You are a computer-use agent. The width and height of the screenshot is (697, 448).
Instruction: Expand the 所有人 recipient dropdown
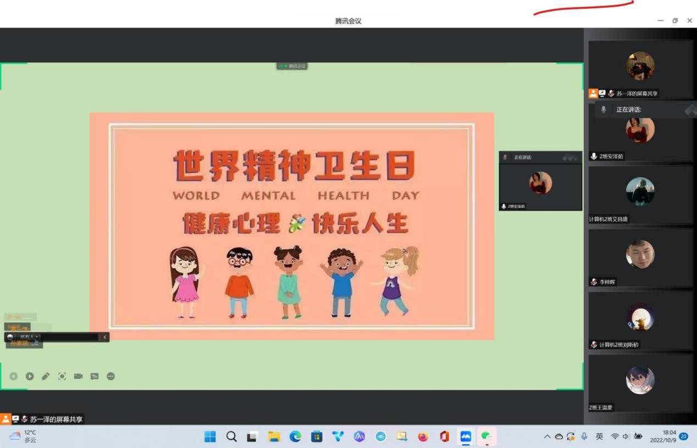tap(27, 337)
